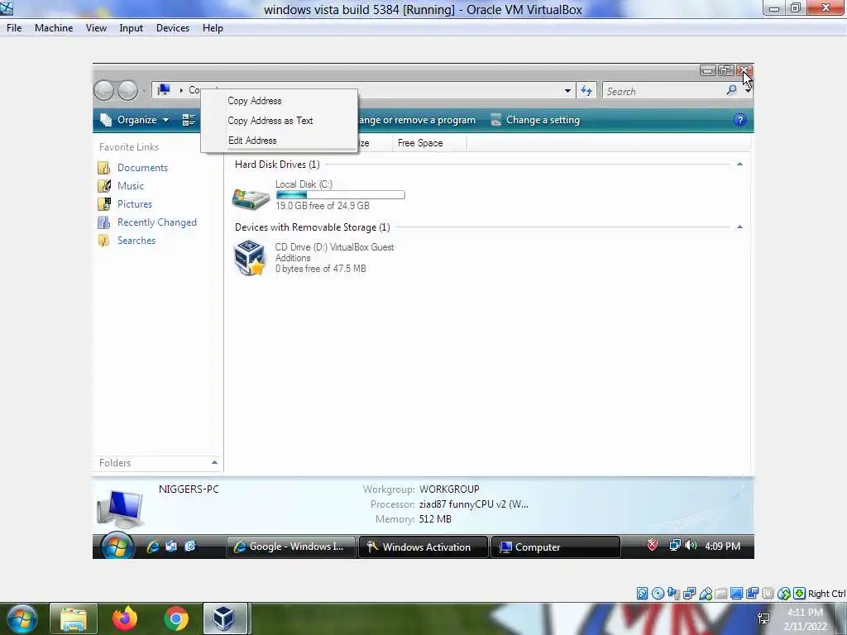Click VirtualBox button on host taskbar
847x635 pixels.
click(225, 618)
